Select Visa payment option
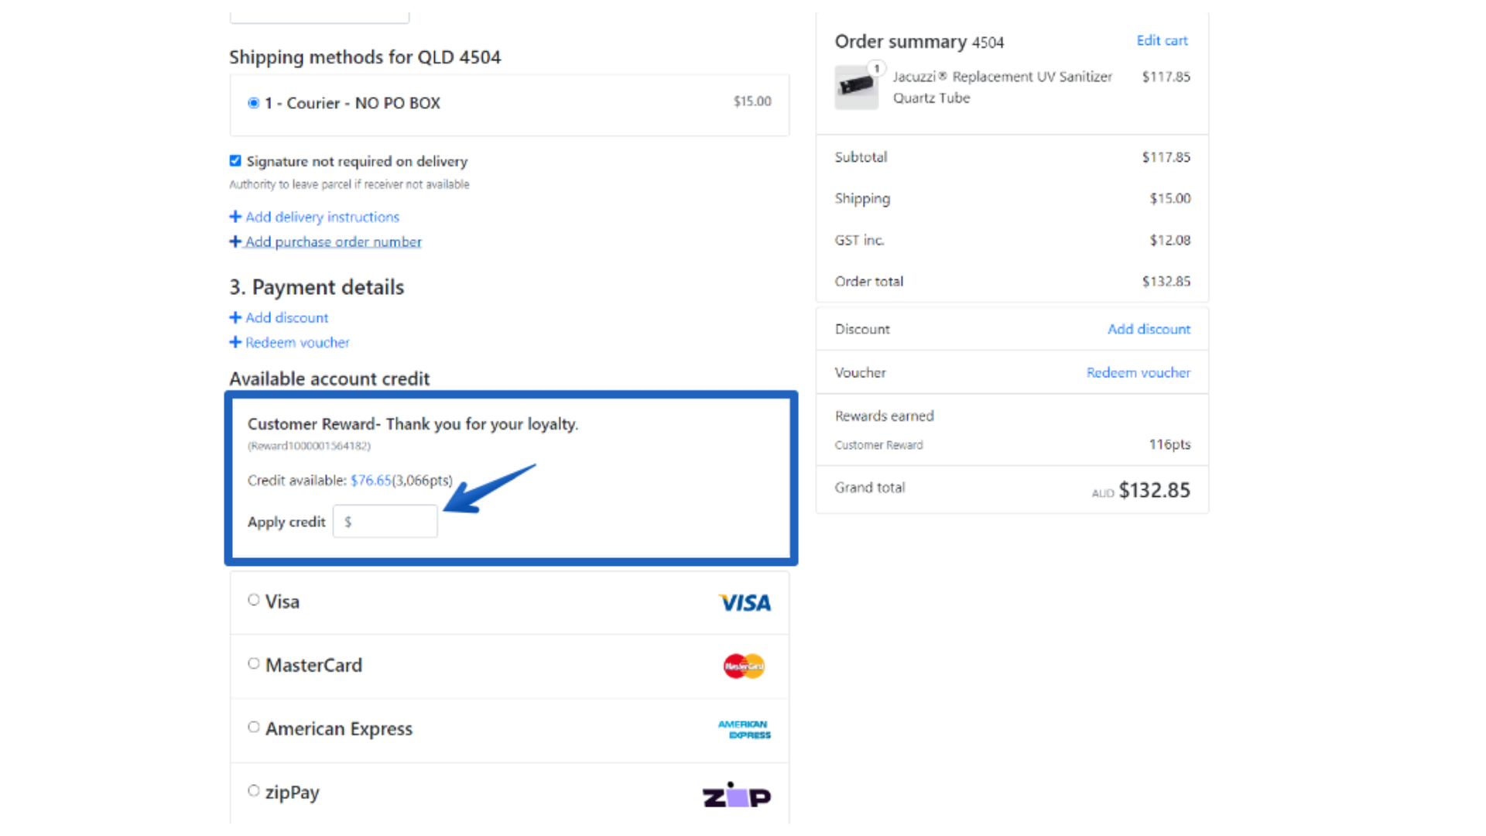This screenshot has width=1486, height=836. point(253,600)
